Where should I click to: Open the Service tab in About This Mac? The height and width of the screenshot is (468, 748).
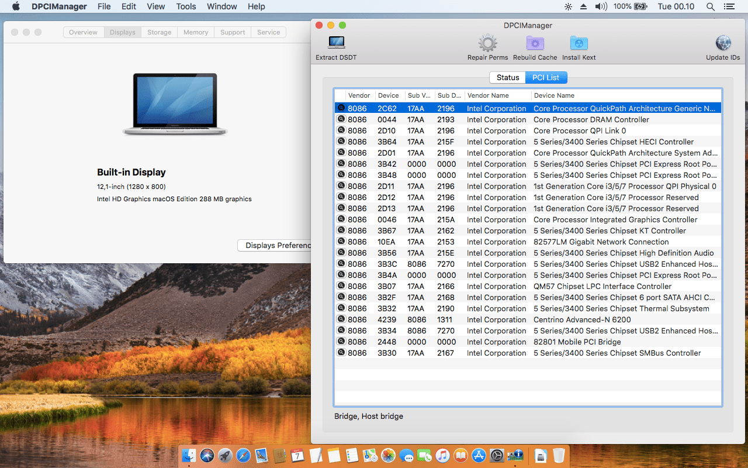[269, 32]
